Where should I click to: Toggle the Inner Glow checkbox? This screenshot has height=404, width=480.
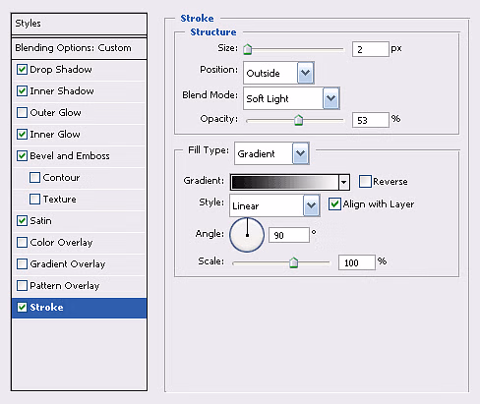(x=22, y=135)
